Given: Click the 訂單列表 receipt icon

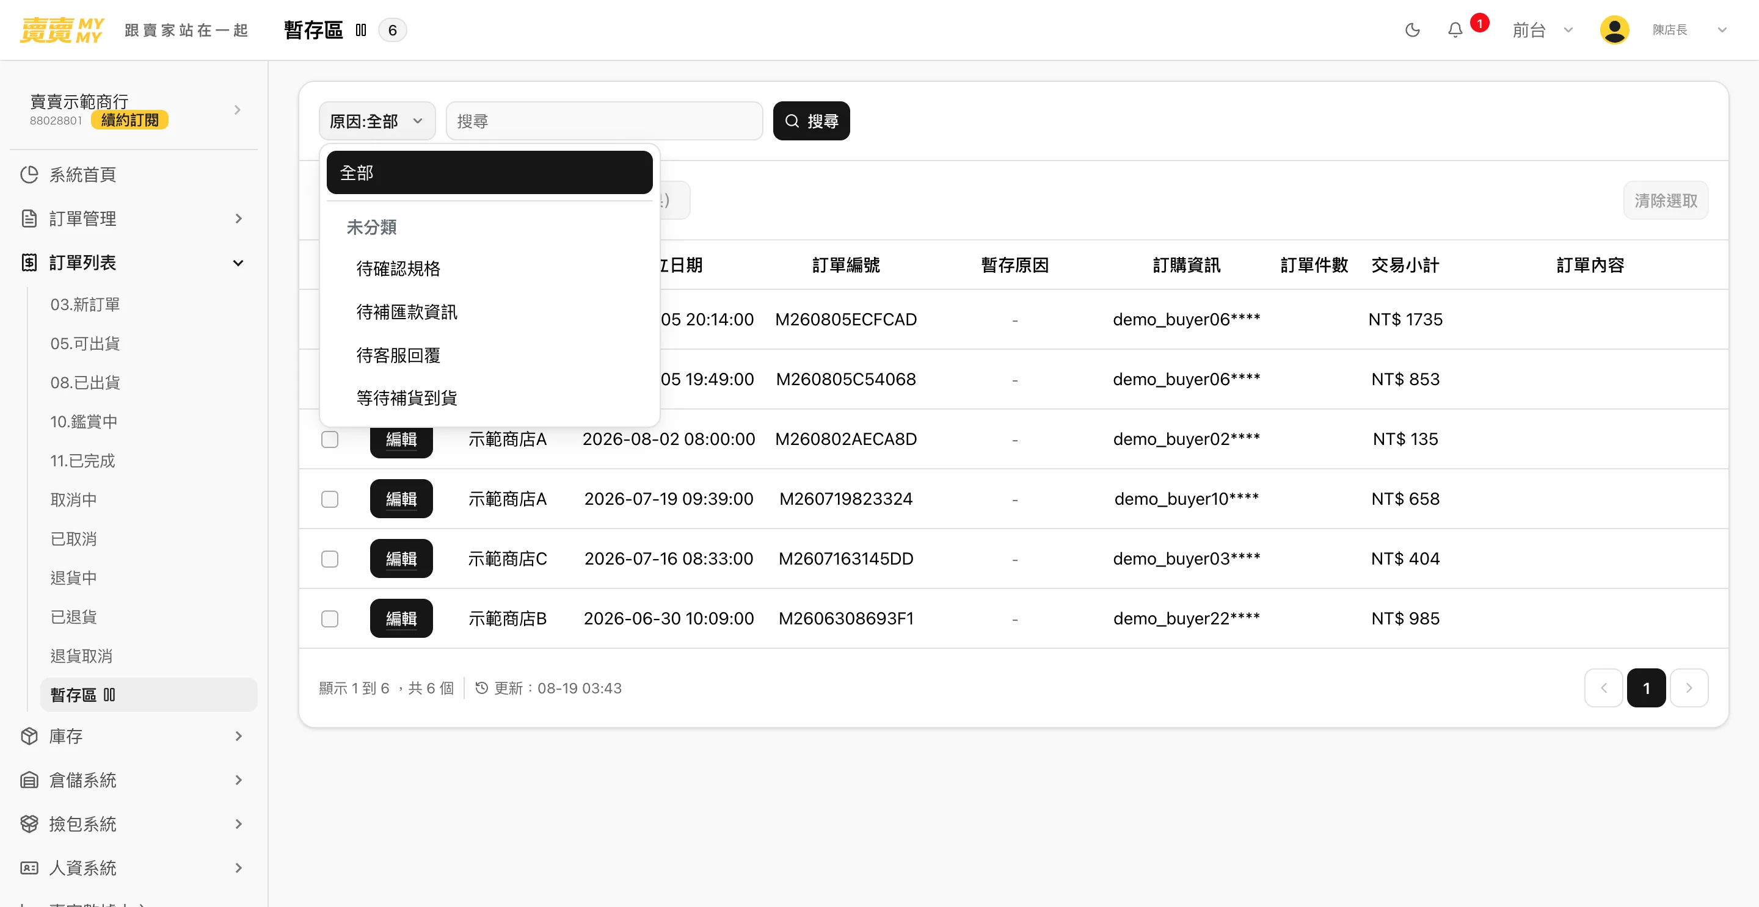Looking at the screenshot, I should click(x=29, y=262).
